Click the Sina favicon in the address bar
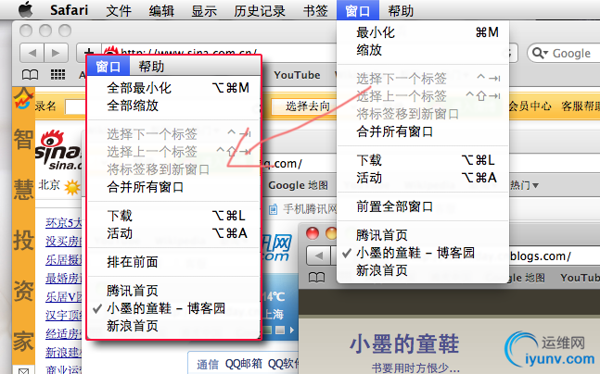Image resolution: width=600 pixels, height=374 pixels. [111, 51]
